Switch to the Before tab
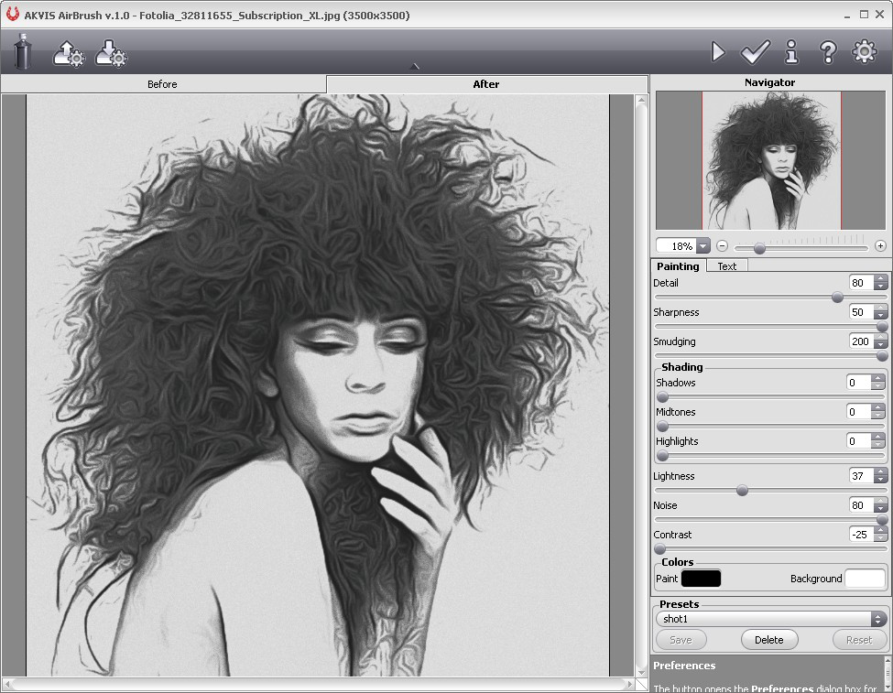This screenshot has width=893, height=693. (x=162, y=84)
